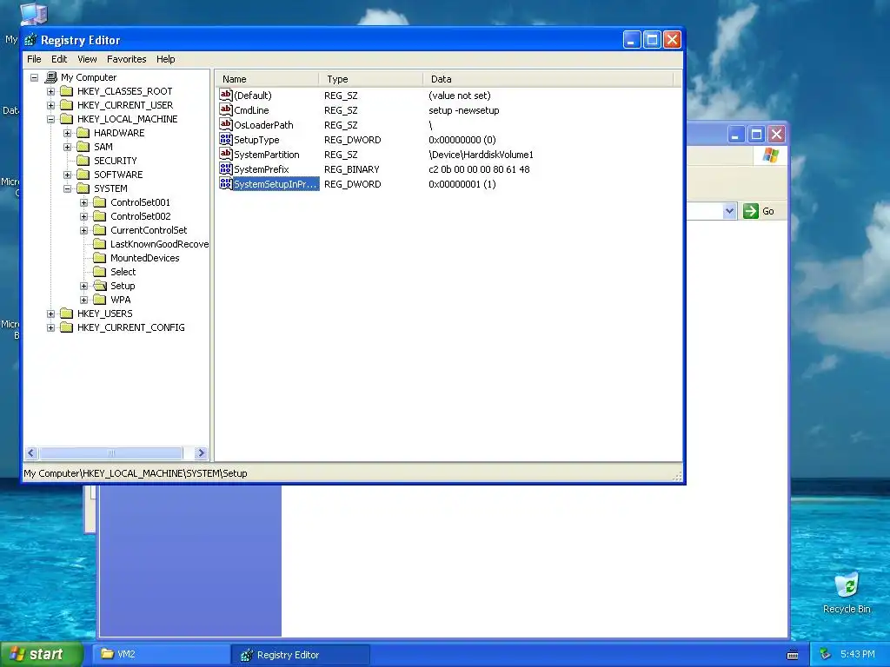Open the File menu
Image resolution: width=890 pixels, height=667 pixels.
point(34,59)
